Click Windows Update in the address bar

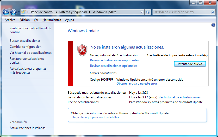[104, 12]
